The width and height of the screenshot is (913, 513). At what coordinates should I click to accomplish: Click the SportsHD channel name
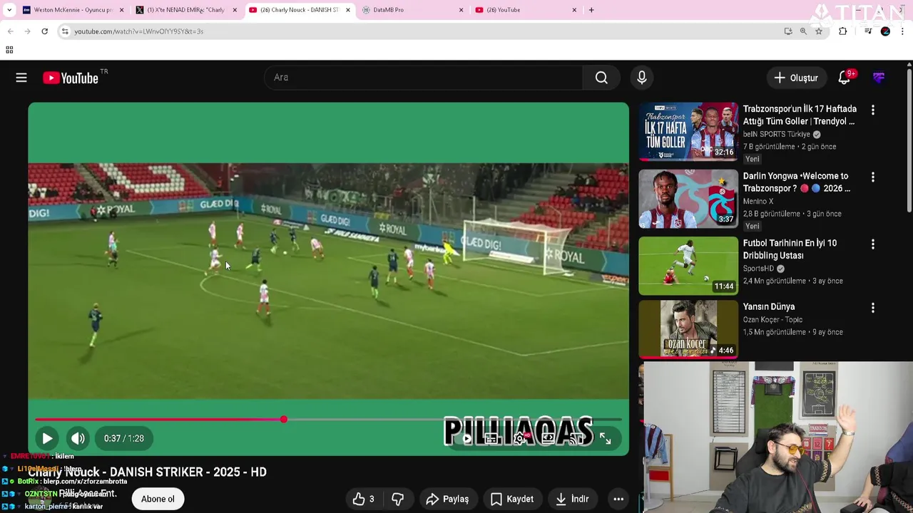(x=758, y=269)
